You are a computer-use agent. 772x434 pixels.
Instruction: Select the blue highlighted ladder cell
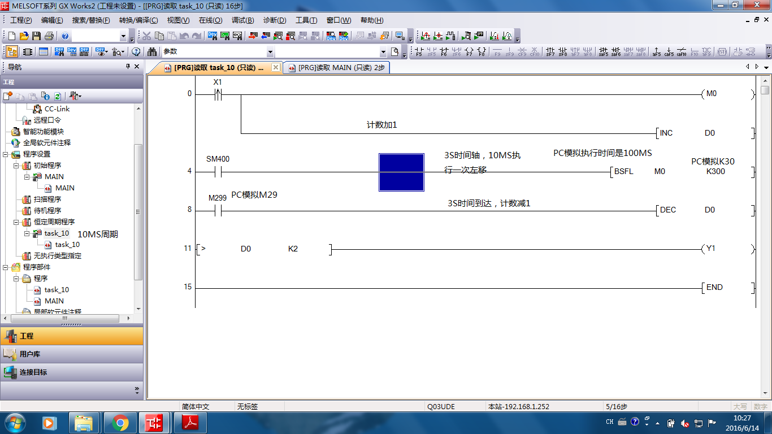click(x=401, y=172)
